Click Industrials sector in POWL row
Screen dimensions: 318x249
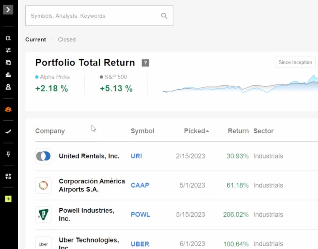pyautogui.click(x=268, y=215)
